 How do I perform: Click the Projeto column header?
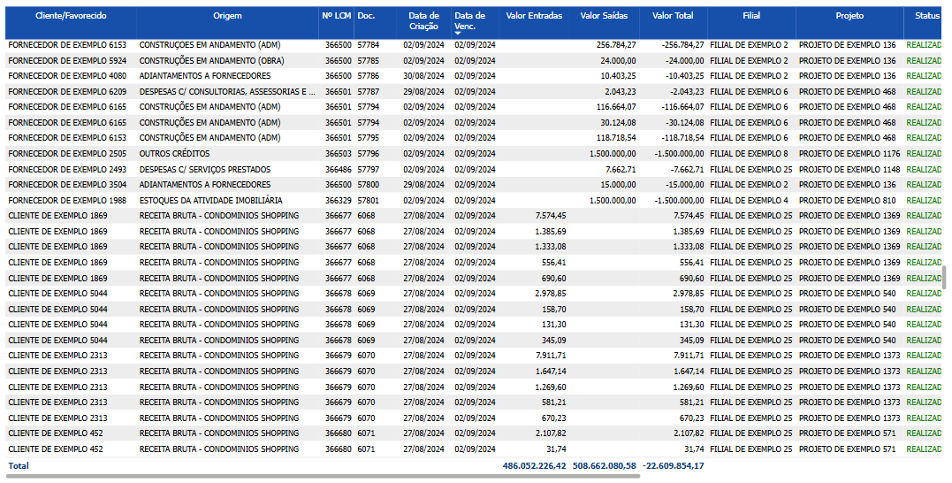point(849,16)
